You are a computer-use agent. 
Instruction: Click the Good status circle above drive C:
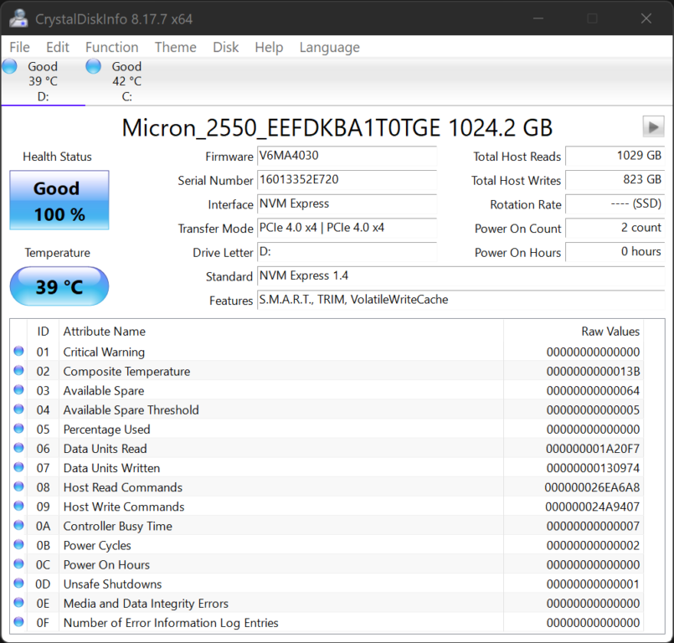92,64
